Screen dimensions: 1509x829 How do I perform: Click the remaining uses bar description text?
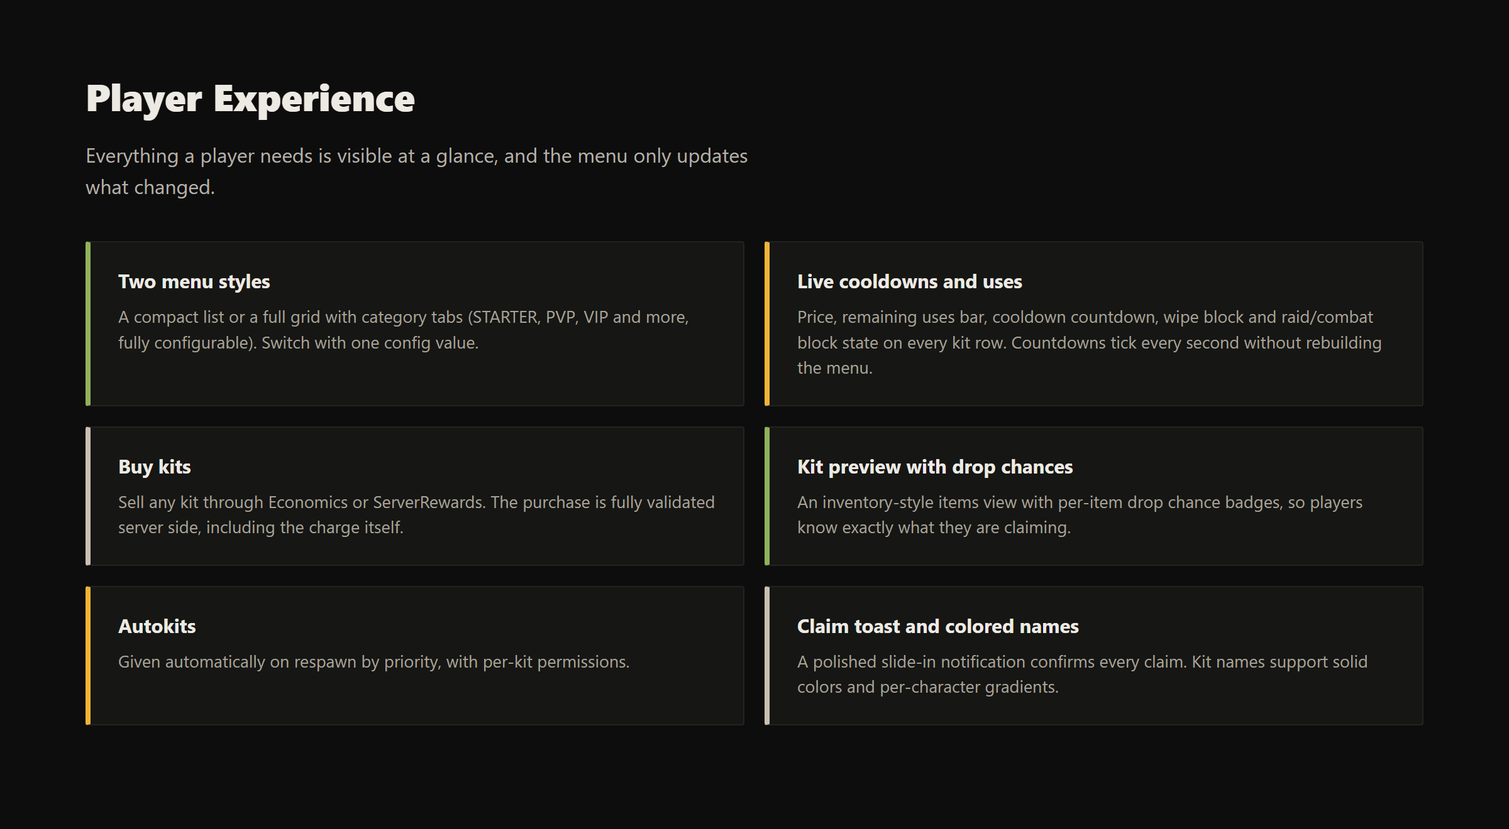[x=1090, y=343]
